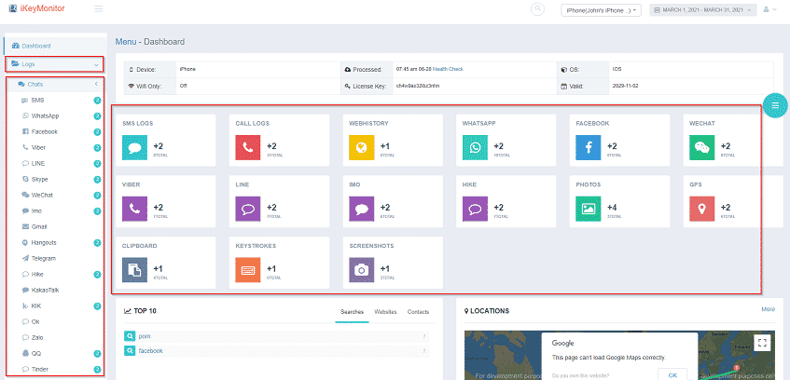Click the Valid date 2029-11-02
Screen dimensions: 790x380
(626, 86)
